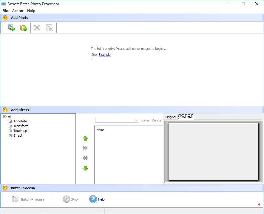
Task: Click the Add filter forward arrow
Action: click(85, 148)
